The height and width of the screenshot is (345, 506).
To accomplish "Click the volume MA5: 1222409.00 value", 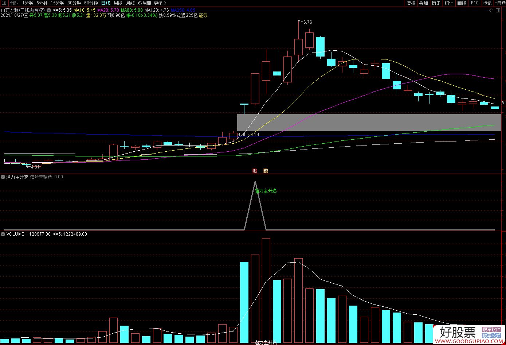I will pos(70,234).
